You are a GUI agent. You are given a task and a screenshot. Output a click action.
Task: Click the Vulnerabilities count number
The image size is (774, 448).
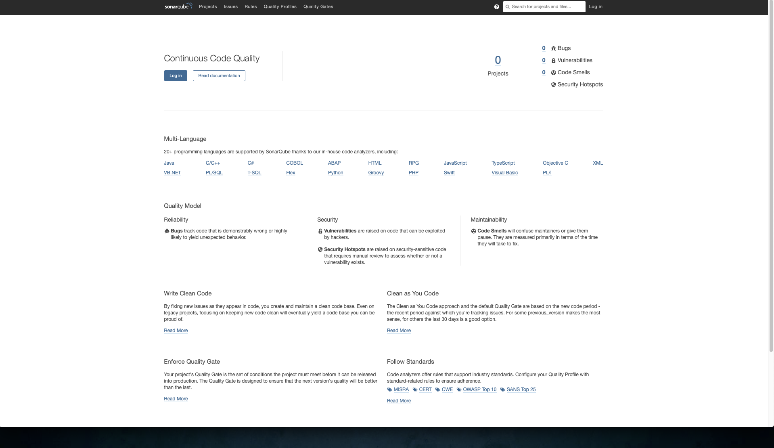click(x=544, y=61)
